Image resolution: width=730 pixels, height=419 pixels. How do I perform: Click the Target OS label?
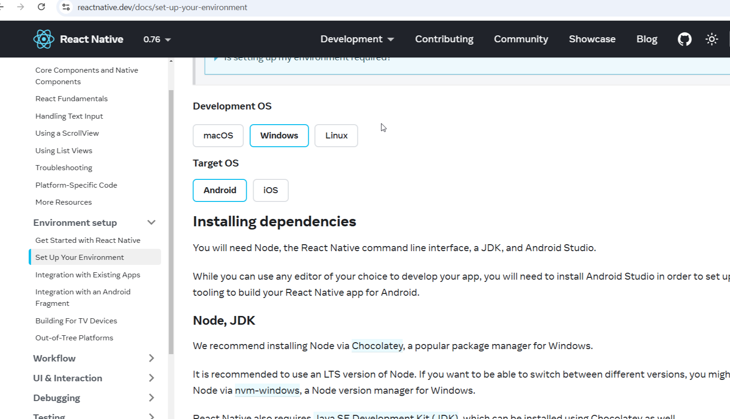pos(215,163)
